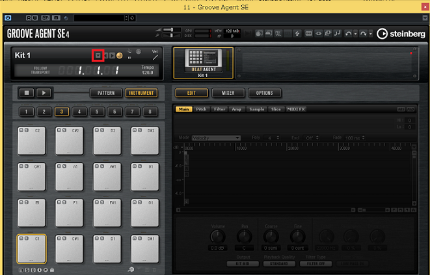Click the Steinberg logo

pos(401,34)
